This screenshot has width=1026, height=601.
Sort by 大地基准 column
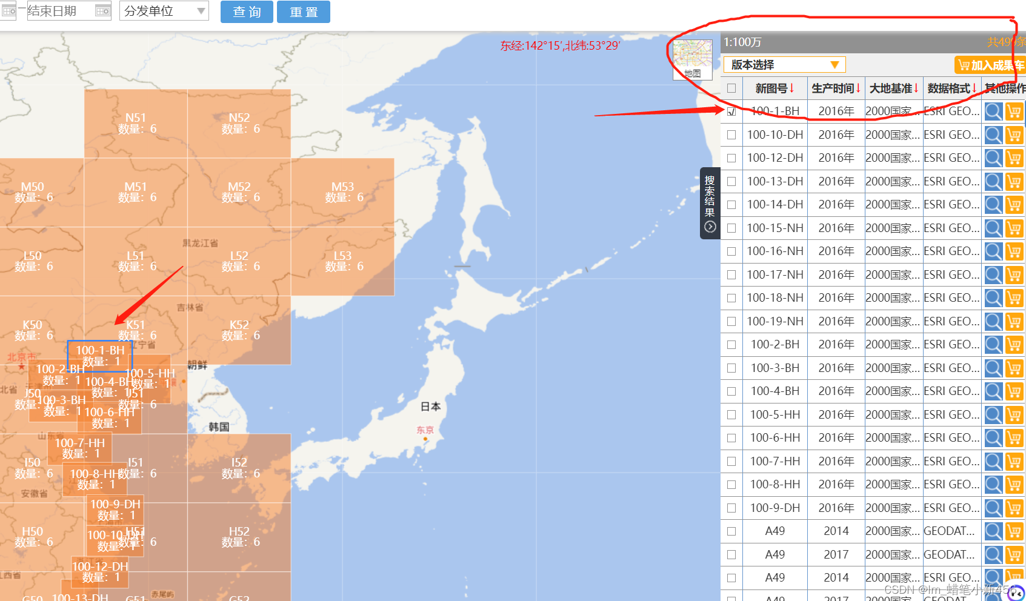(x=894, y=88)
